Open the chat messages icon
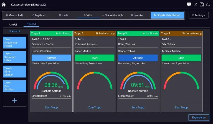 pyautogui.click(x=189, y=4)
